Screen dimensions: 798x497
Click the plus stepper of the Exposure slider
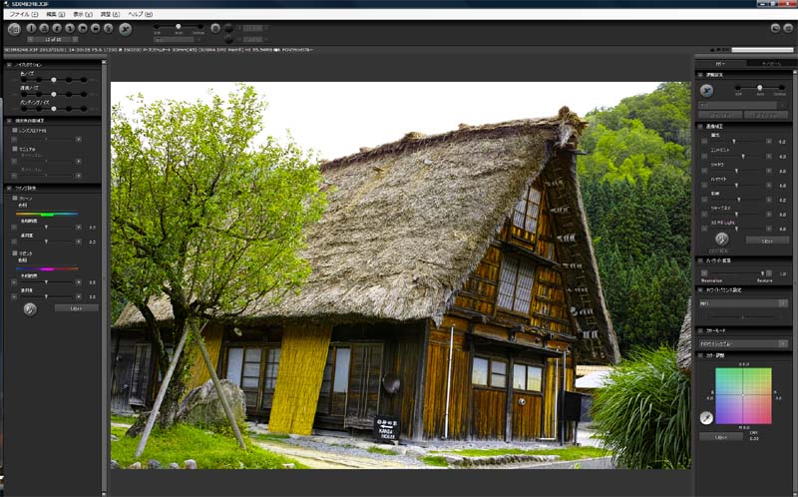(768, 142)
